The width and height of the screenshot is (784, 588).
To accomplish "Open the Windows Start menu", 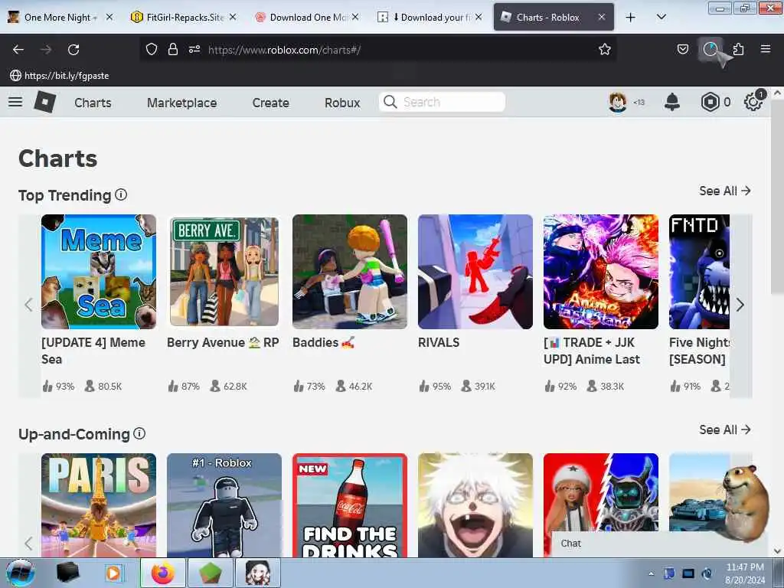I will pos(21,573).
